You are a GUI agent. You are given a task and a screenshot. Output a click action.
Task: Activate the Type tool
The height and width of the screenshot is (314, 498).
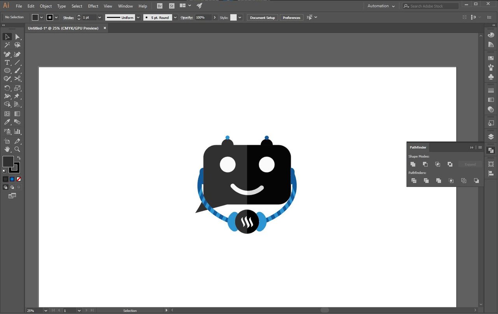[7, 63]
